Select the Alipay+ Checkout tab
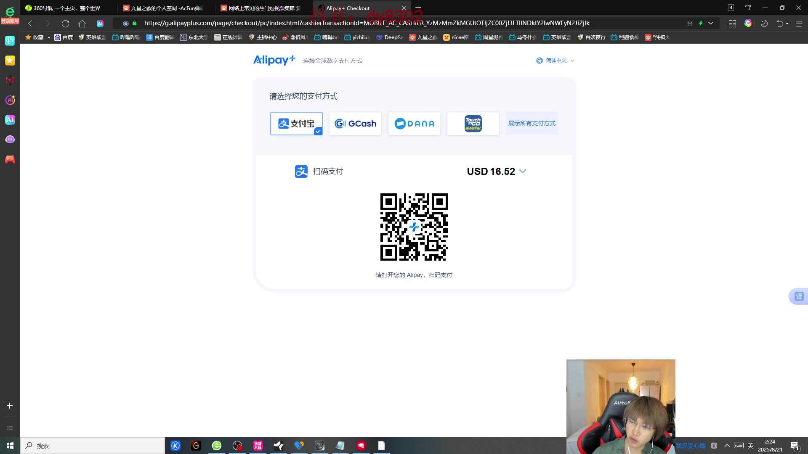Image resolution: width=808 pixels, height=454 pixels. 358,8
